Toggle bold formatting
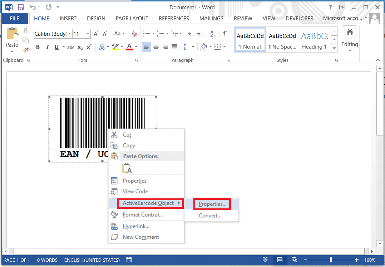This screenshot has height=267, width=385. tap(38, 47)
